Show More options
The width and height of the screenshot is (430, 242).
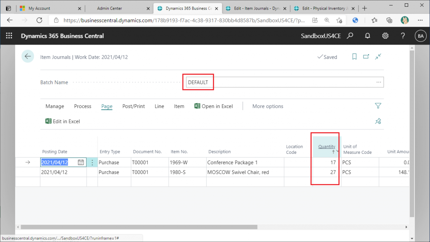coord(267,106)
